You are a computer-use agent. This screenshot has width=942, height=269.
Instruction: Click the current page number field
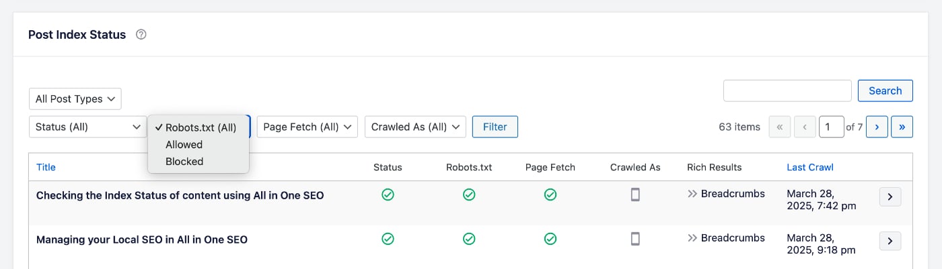pos(832,127)
